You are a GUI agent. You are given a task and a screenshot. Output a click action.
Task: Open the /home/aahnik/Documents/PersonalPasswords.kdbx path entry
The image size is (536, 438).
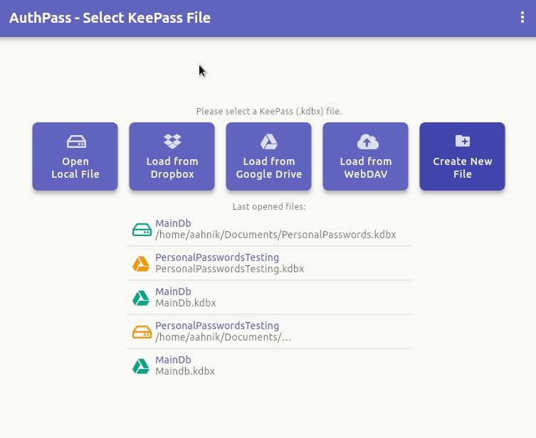(275, 235)
